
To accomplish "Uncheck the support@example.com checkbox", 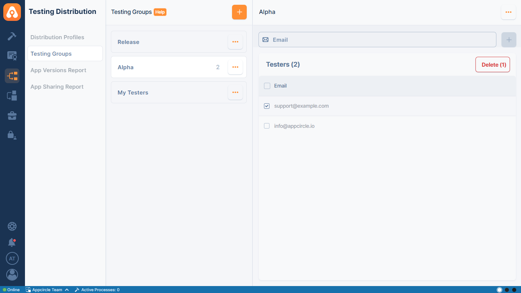I will [267, 106].
